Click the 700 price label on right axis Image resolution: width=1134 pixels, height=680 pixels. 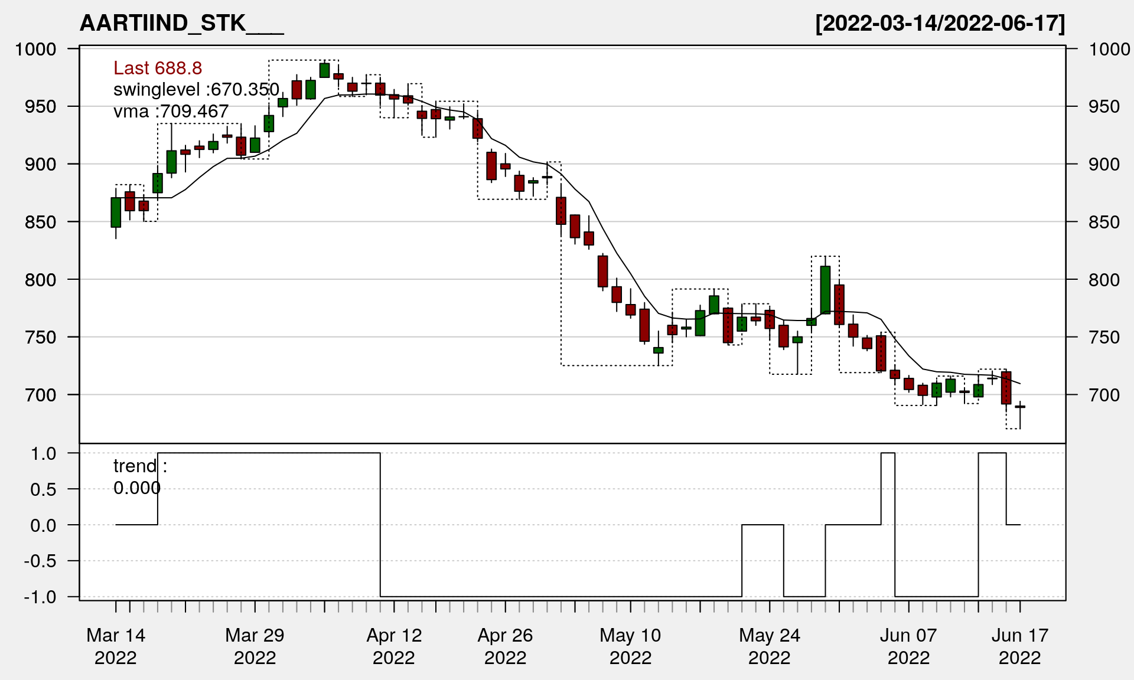point(1104,395)
